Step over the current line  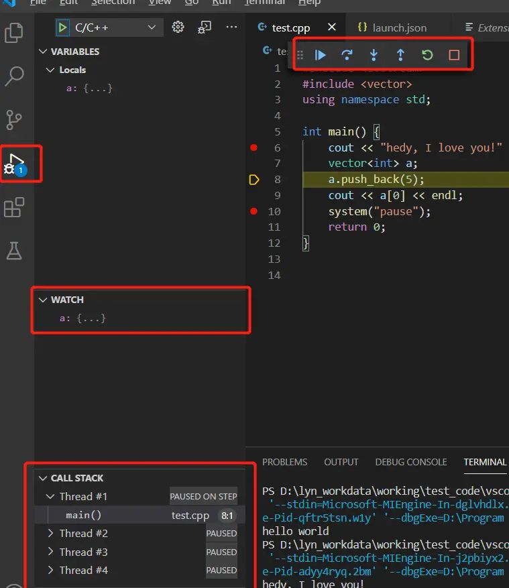[x=347, y=55]
